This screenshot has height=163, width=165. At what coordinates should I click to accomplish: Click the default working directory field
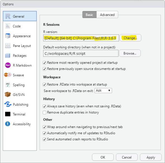81,53
